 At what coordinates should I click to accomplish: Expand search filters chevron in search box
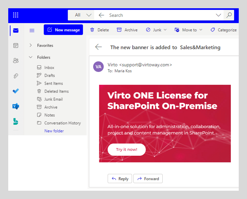point(218,15)
